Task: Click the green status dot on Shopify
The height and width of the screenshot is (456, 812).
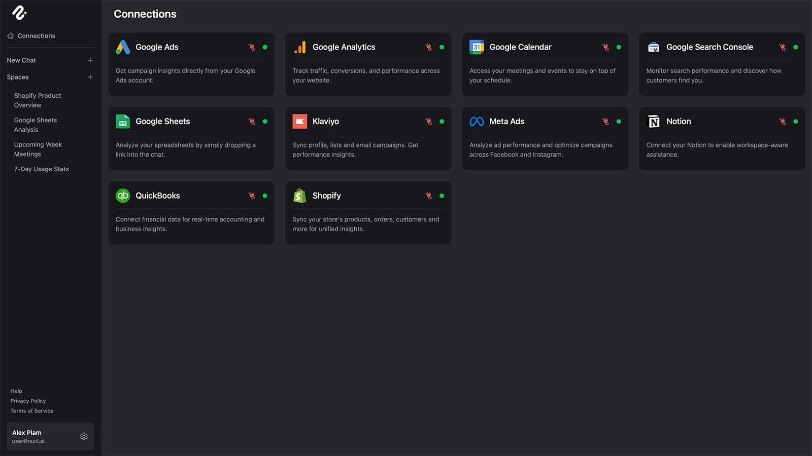Action: [442, 196]
